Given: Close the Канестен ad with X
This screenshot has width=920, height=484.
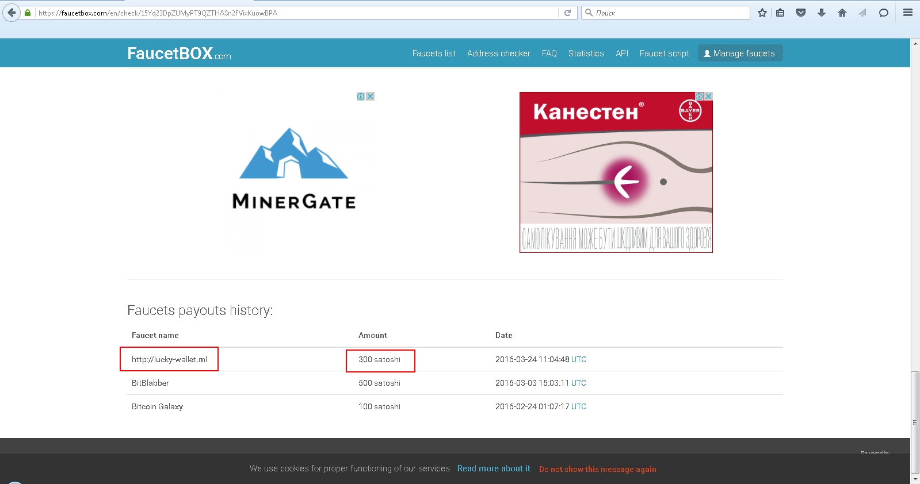Looking at the screenshot, I should (709, 97).
